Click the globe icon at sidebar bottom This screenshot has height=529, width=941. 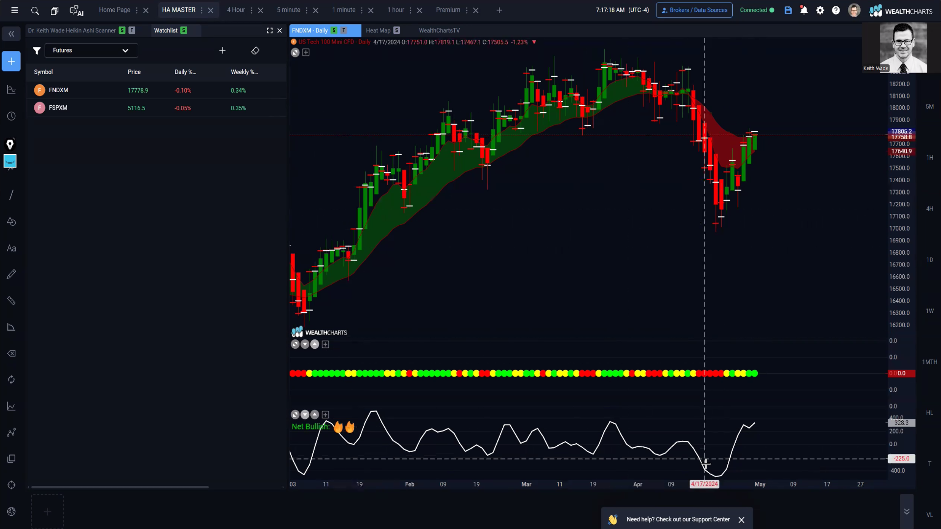[11, 511]
